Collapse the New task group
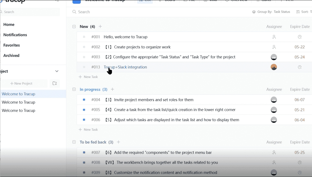Viewport: 312px width, 177px height. [x=74, y=27]
